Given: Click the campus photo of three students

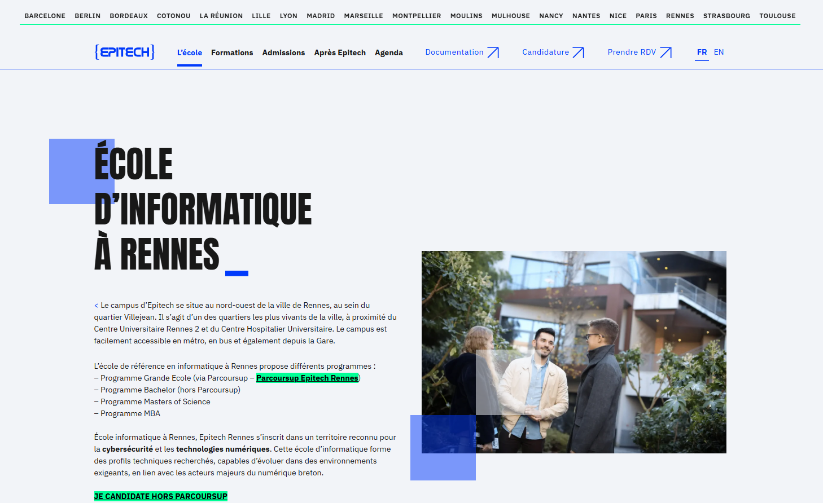Looking at the screenshot, I should (574, 352).
